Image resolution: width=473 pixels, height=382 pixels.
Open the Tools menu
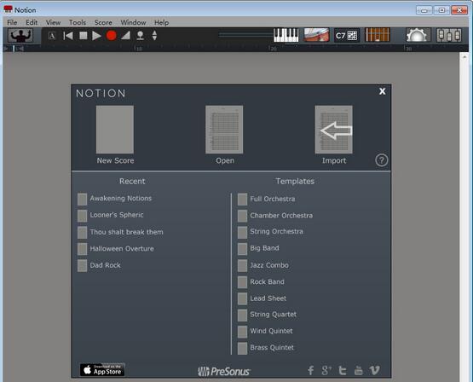coord(78,22)
